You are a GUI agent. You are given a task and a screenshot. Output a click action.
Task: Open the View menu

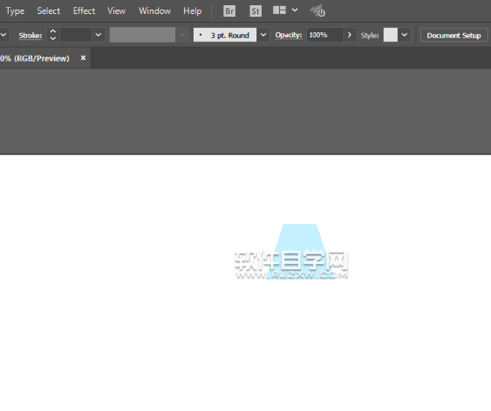pos(117,11)
